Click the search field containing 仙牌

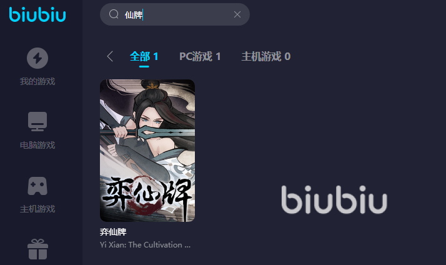(x=175, y=14)
